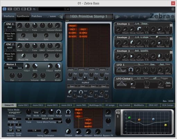Image resolution: width=177 pixels, height=139 pixels.
Task: Toggle the plugin power bypass button
Action: (5, 9)
